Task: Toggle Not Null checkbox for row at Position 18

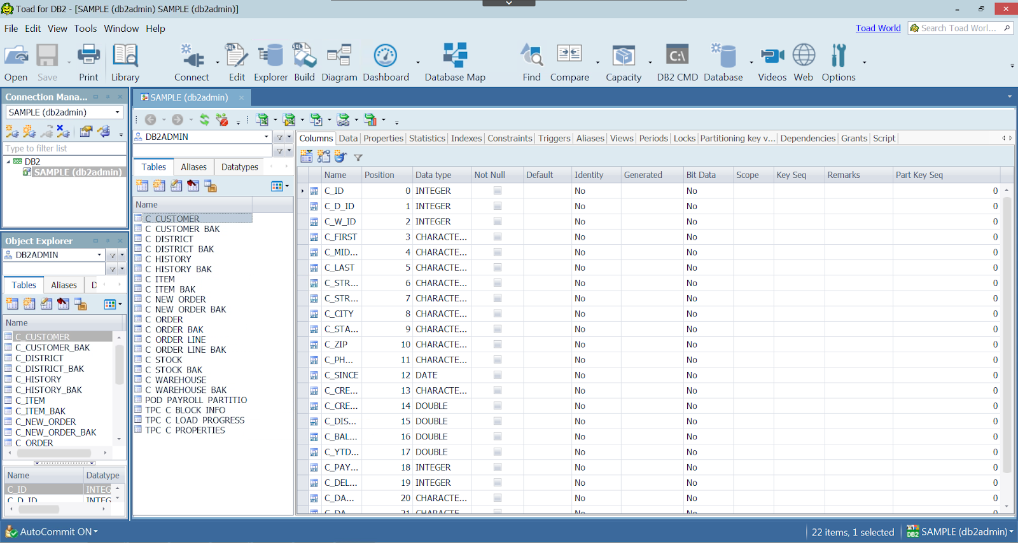Action: coord(498,467)
